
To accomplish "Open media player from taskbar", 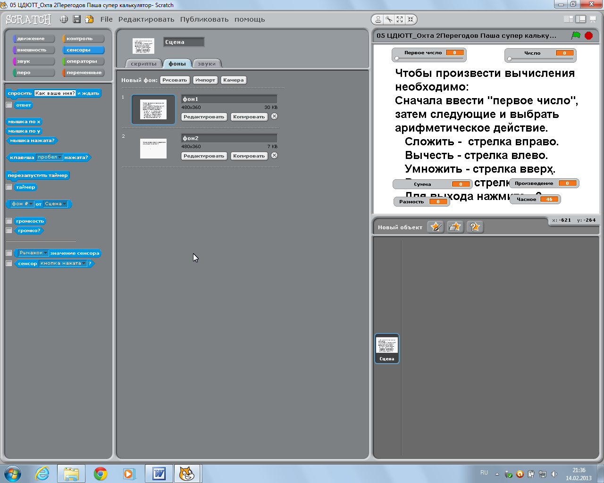I will pyautogui.click(x=129, y=474).
